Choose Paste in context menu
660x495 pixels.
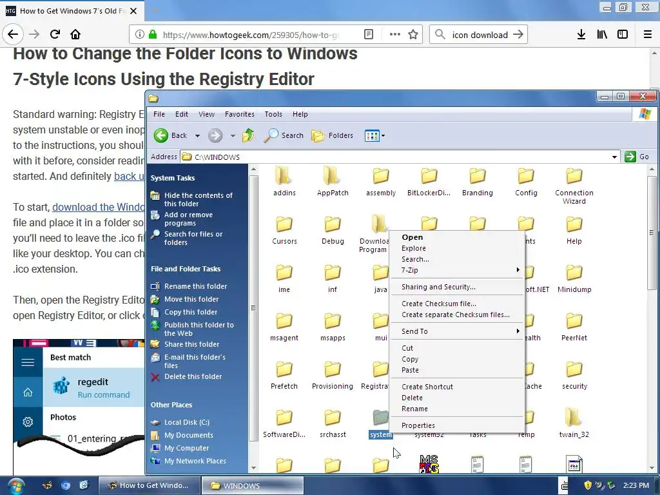pyautogui.click(x=457, y=371)
